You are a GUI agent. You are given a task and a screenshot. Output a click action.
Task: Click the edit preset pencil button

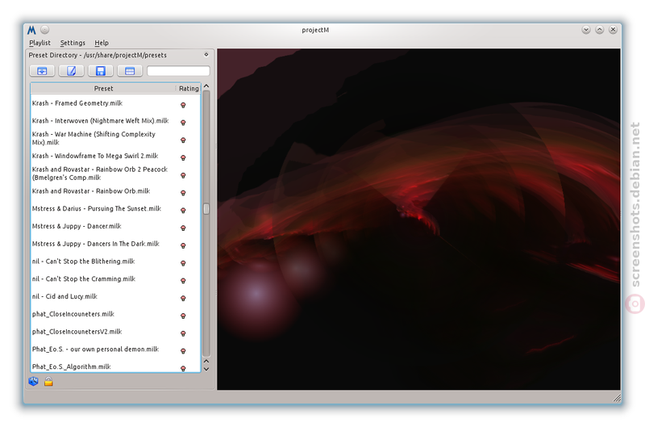tap(71, 71)
